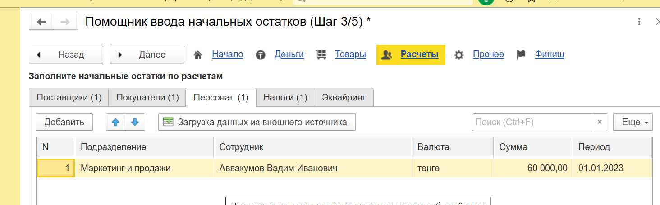The width and height of the screenshot is (660, 205).
Task: Click the home icon beside Начало
Action: click(x=197, y=55)
